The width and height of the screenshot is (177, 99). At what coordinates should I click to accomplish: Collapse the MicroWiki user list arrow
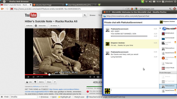pos(160,28)
